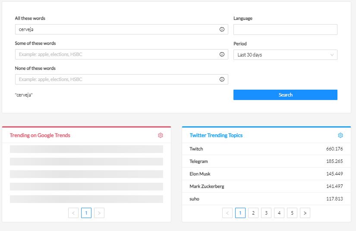Open Google Trends panel settings gear
356x231 pixels.
click(x=161, y=135)
